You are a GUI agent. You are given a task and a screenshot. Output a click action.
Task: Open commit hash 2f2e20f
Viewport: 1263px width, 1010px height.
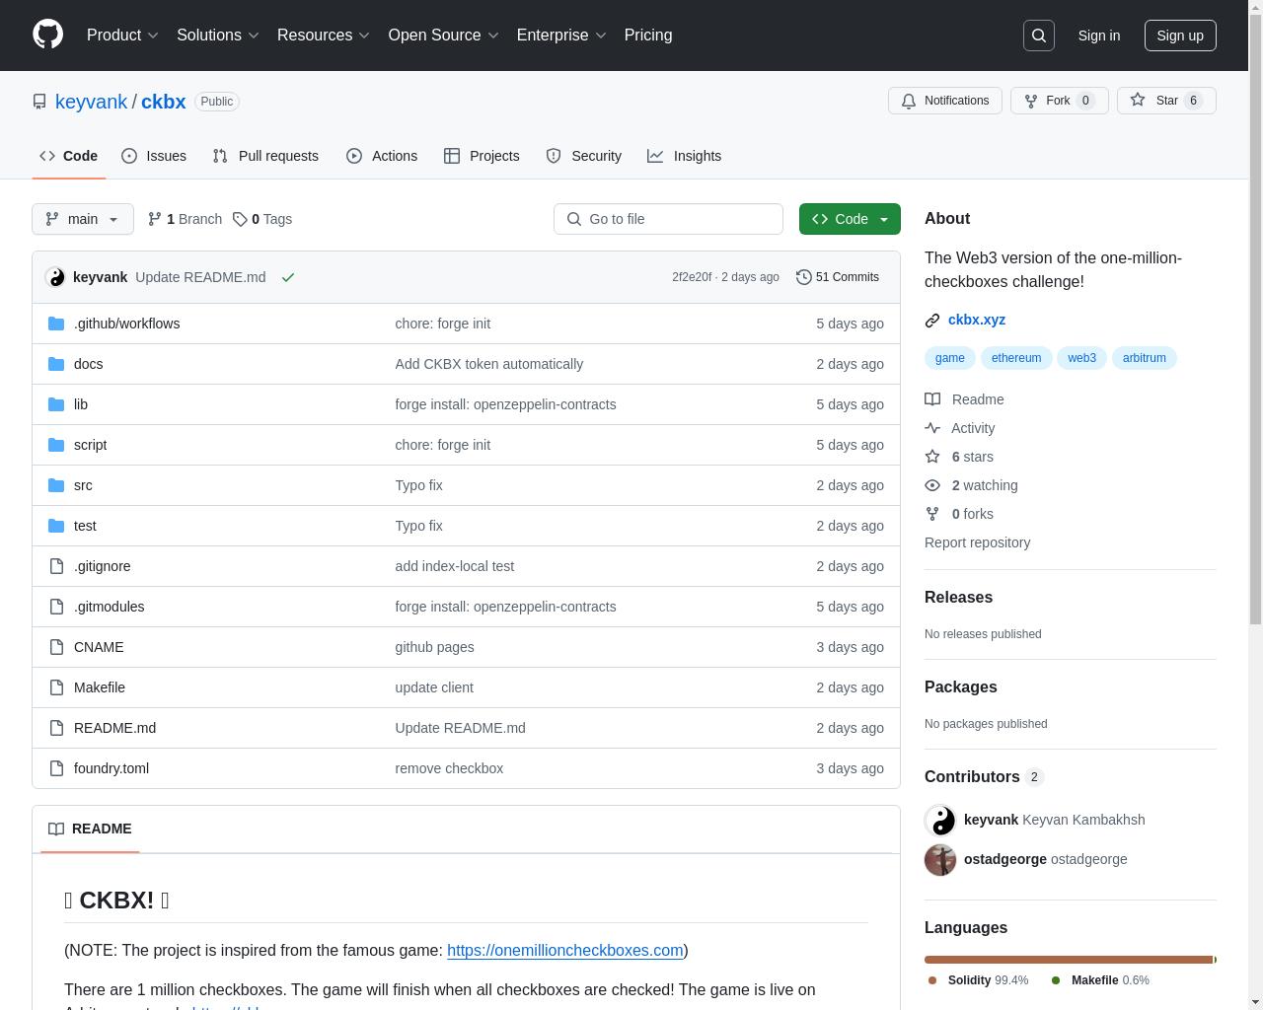point(692,277)
